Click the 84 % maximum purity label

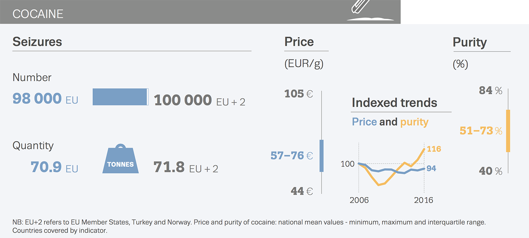[490, 91]
